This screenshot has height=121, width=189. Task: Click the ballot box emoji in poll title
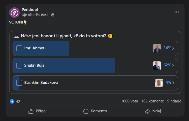(x=17, y=36)
